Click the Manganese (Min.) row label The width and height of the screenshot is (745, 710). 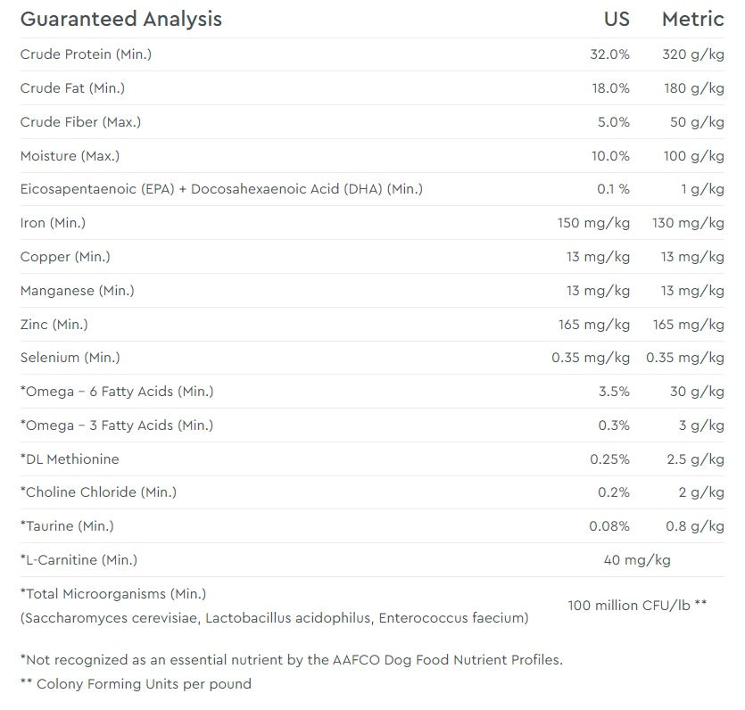tap(78, 290)
